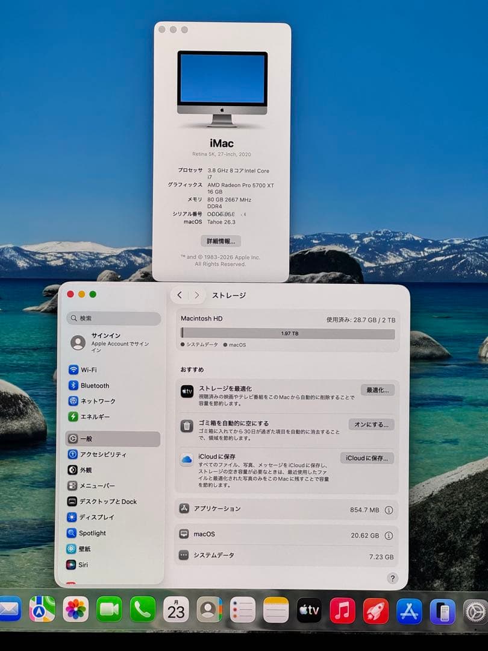Open 壁紙 wallpaper settings
Viewport: 488px width, 651px height.
[x=79, y=549]
